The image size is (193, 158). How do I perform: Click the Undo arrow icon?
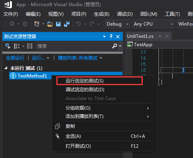[x=78, y=24]
